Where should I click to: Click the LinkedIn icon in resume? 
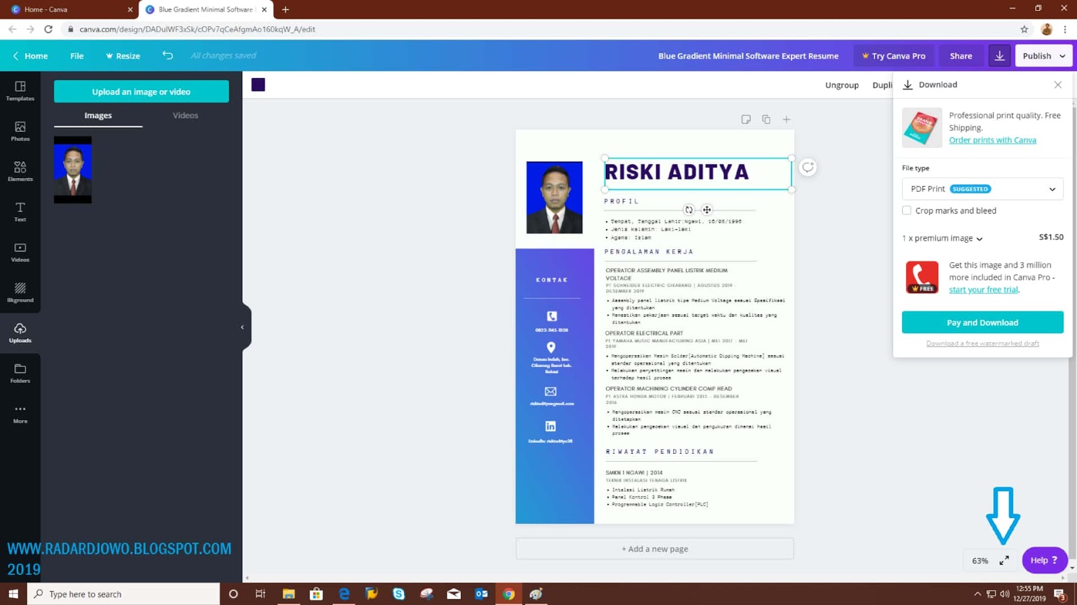pos(551,426)
